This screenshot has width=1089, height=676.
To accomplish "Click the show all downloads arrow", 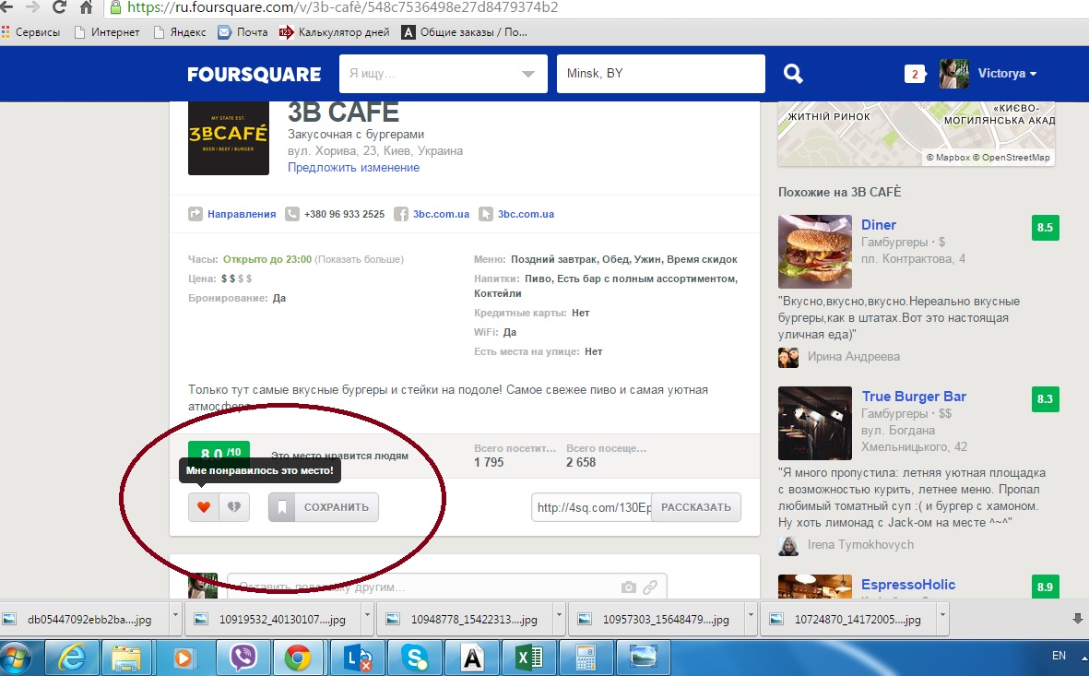I will (1077, 618).
